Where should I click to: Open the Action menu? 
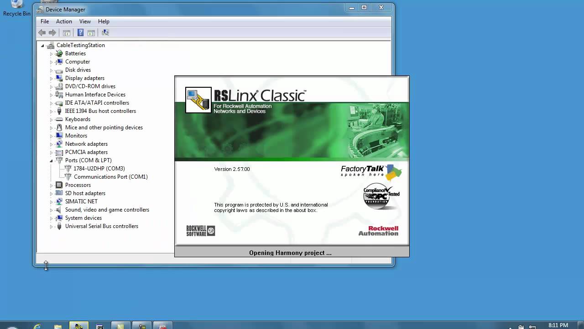coord(64,21)
